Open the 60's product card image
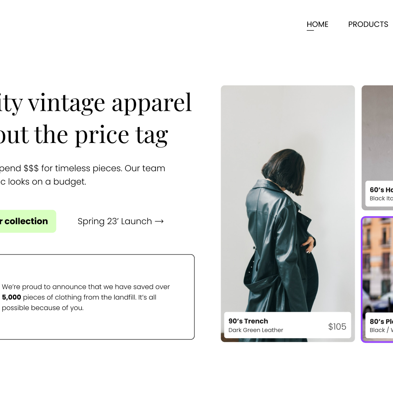393x393 pixels. (377, 133)
